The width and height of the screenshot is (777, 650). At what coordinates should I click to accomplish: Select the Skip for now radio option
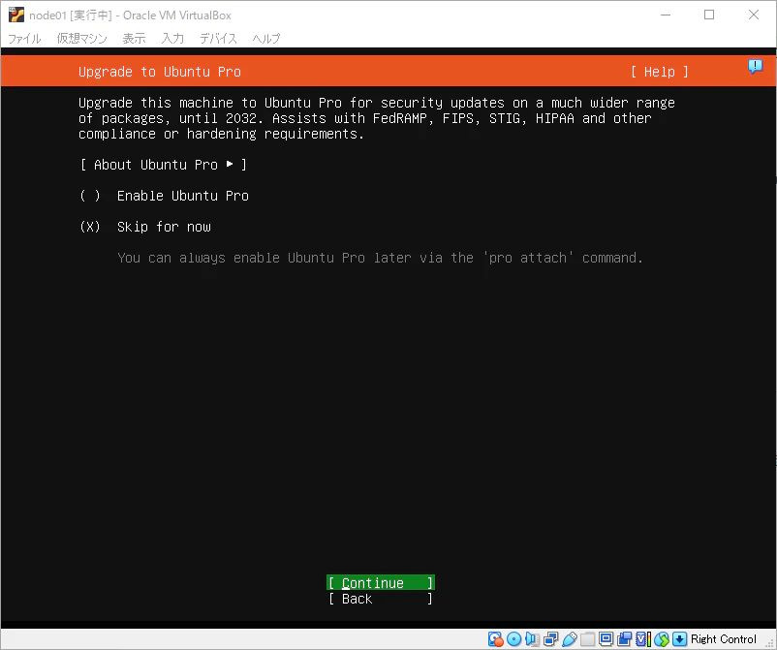pyautogui.click(x=145, y=227)
